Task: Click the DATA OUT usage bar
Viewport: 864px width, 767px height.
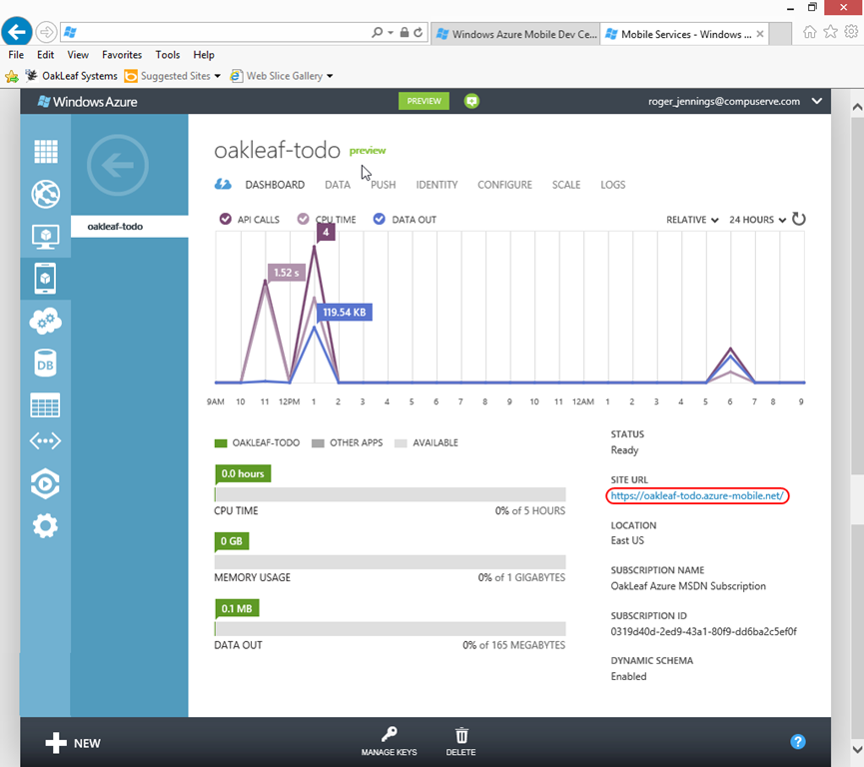Action: click(391, 629)
